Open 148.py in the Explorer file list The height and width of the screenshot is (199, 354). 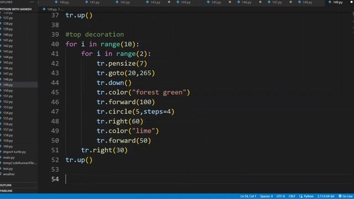click(8, 80)
